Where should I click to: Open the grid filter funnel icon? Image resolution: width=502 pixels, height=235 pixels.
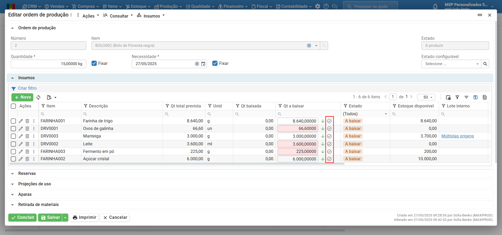(457, 97)
